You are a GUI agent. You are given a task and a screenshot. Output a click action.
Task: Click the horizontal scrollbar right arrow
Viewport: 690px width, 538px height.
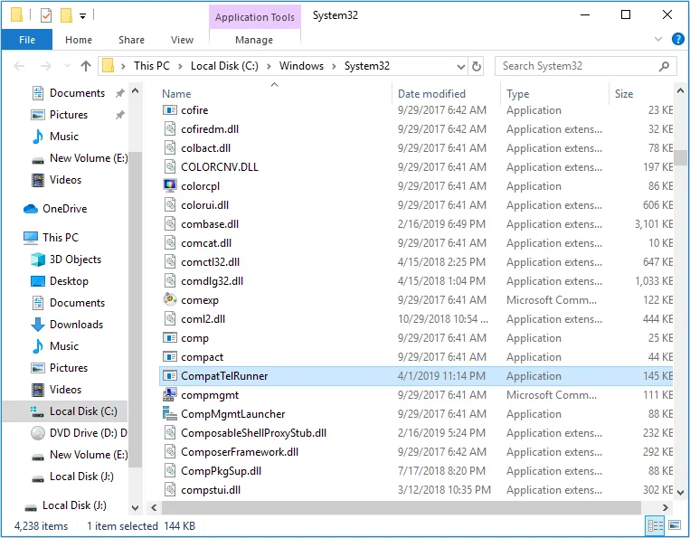(666, 507)
